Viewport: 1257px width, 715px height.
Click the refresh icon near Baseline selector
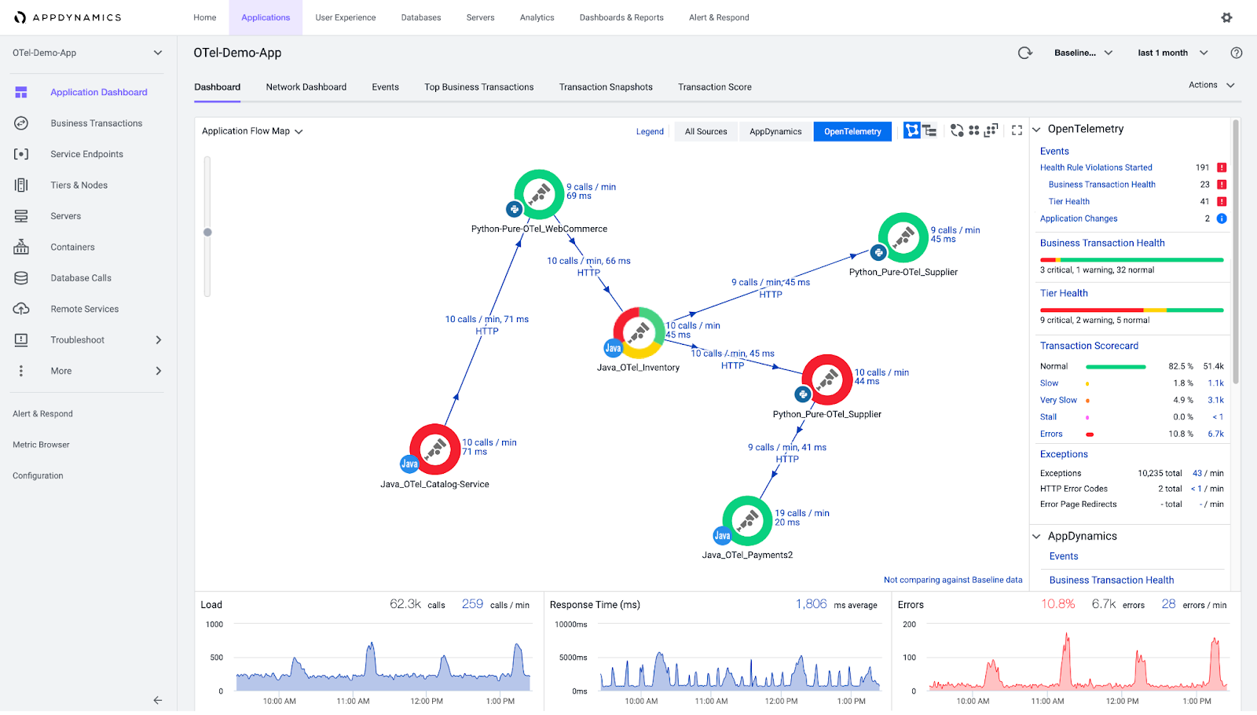tap(1024, 53)
